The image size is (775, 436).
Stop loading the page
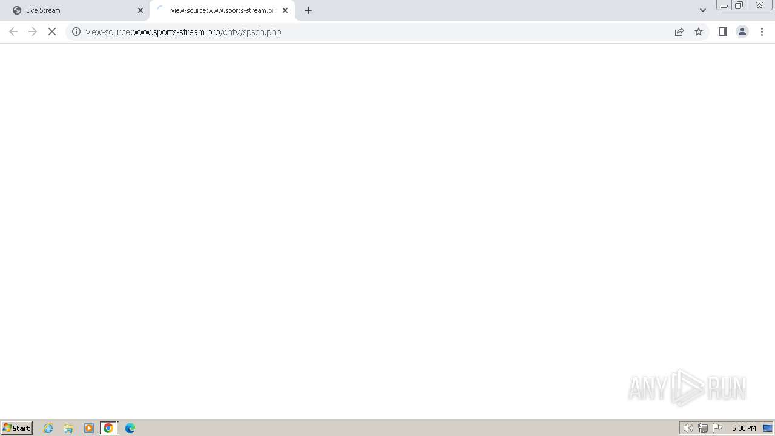tap(52, 31)
